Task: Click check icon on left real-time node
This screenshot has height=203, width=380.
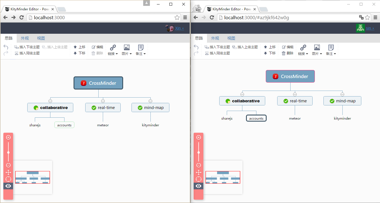Action: (x=94, y=108)
